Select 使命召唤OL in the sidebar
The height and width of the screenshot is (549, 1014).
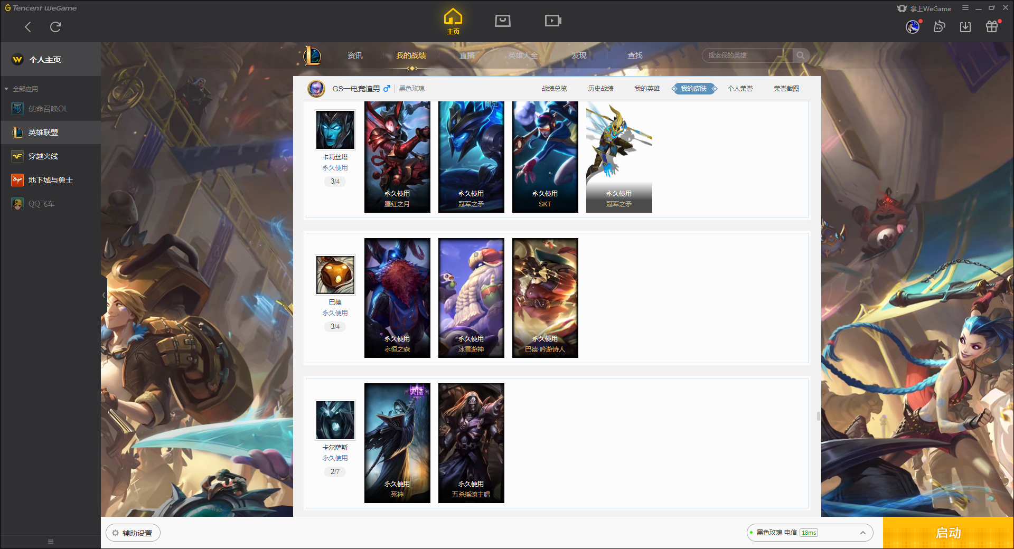point(51,109)
